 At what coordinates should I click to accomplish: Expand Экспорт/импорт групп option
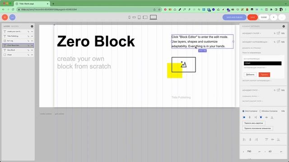[252, 101]
